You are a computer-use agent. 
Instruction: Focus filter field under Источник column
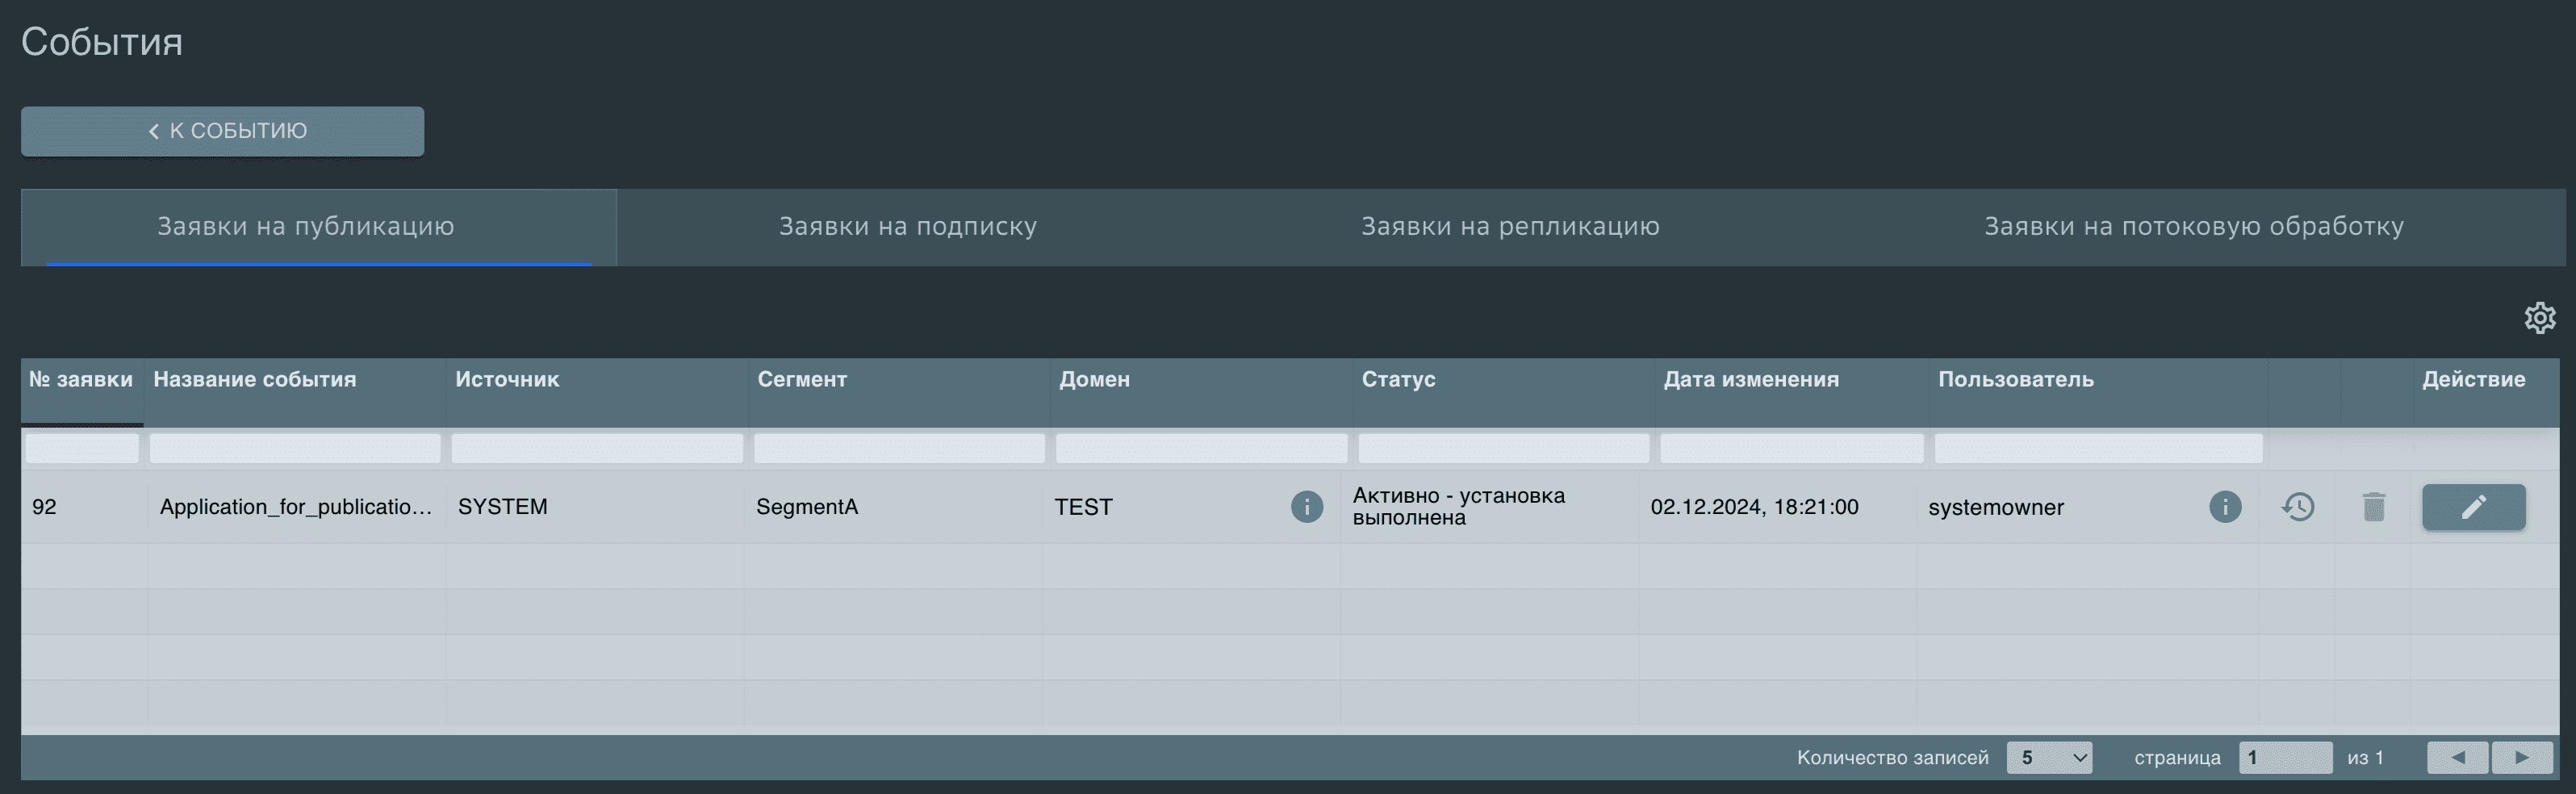597,448
